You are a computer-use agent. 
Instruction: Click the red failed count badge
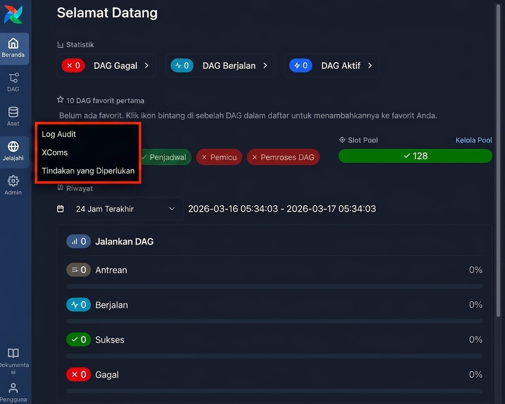(x=73, y=66)
